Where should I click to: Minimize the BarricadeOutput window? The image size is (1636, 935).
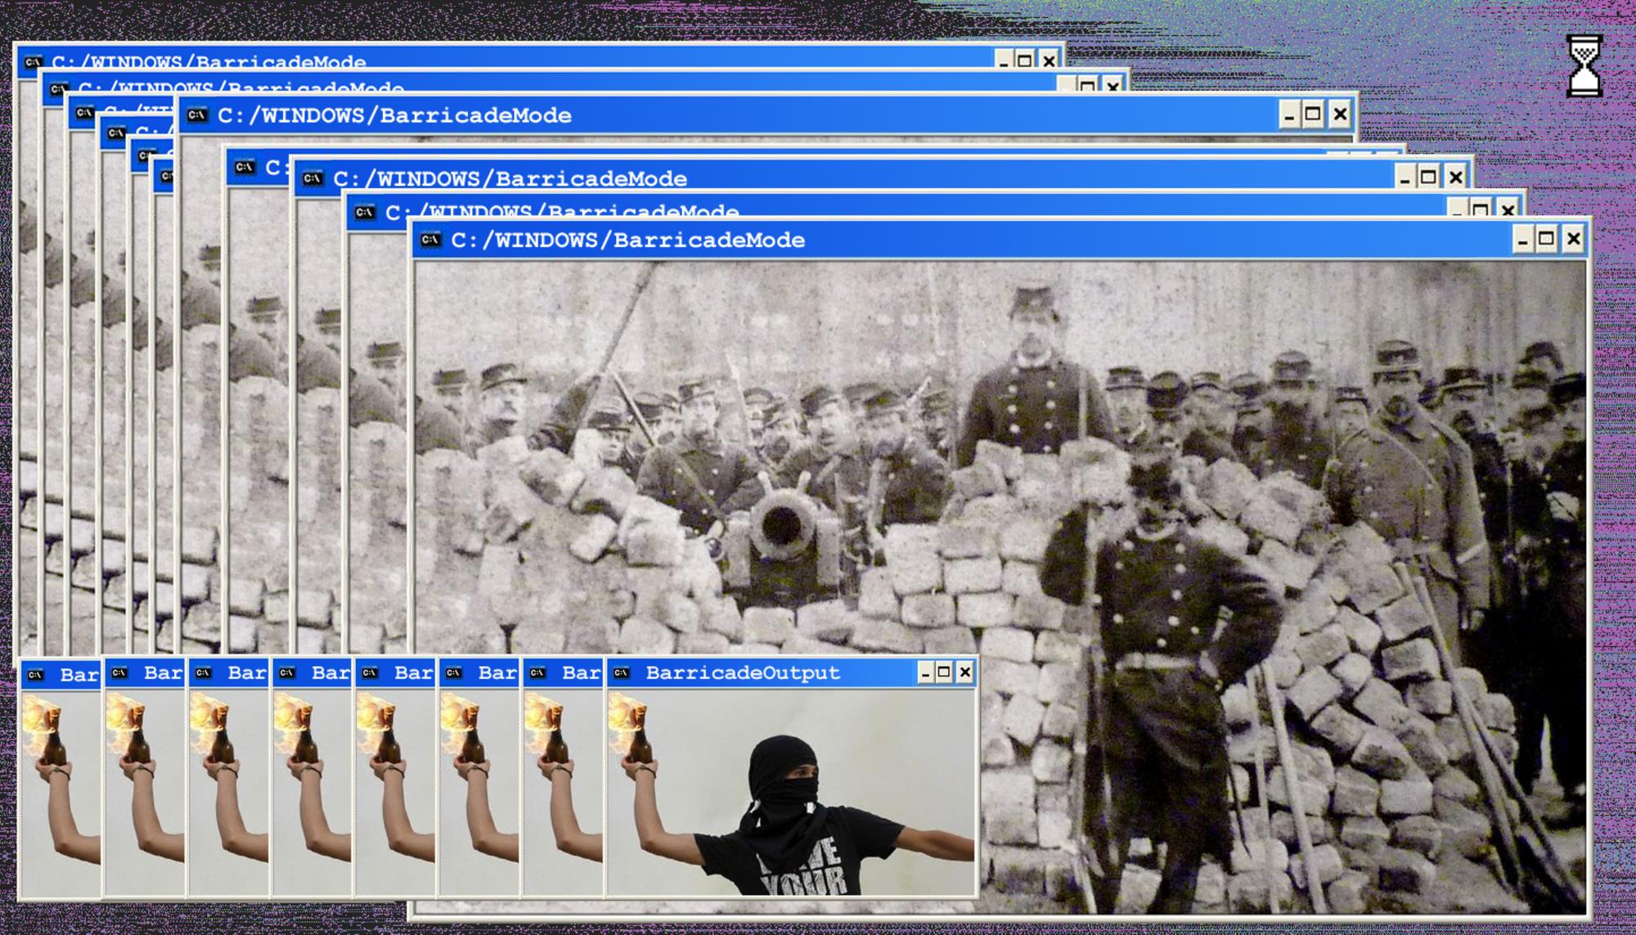click(x=925, y=672)
